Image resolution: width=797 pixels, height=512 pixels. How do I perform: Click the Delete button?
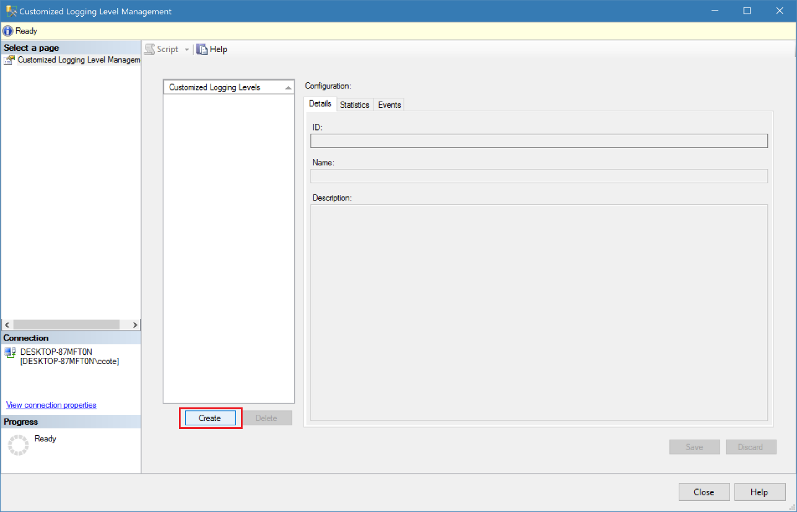click(x=266, y=418)
